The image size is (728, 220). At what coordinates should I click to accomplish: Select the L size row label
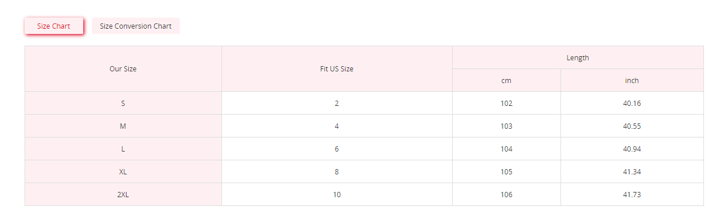(123, 149)
